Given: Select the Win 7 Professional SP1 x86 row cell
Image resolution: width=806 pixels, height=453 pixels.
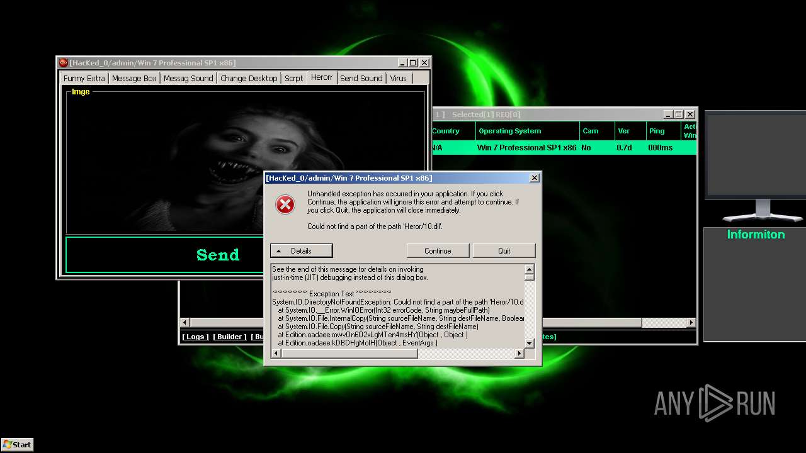Looking at the screenshot, I should [526, 148].
